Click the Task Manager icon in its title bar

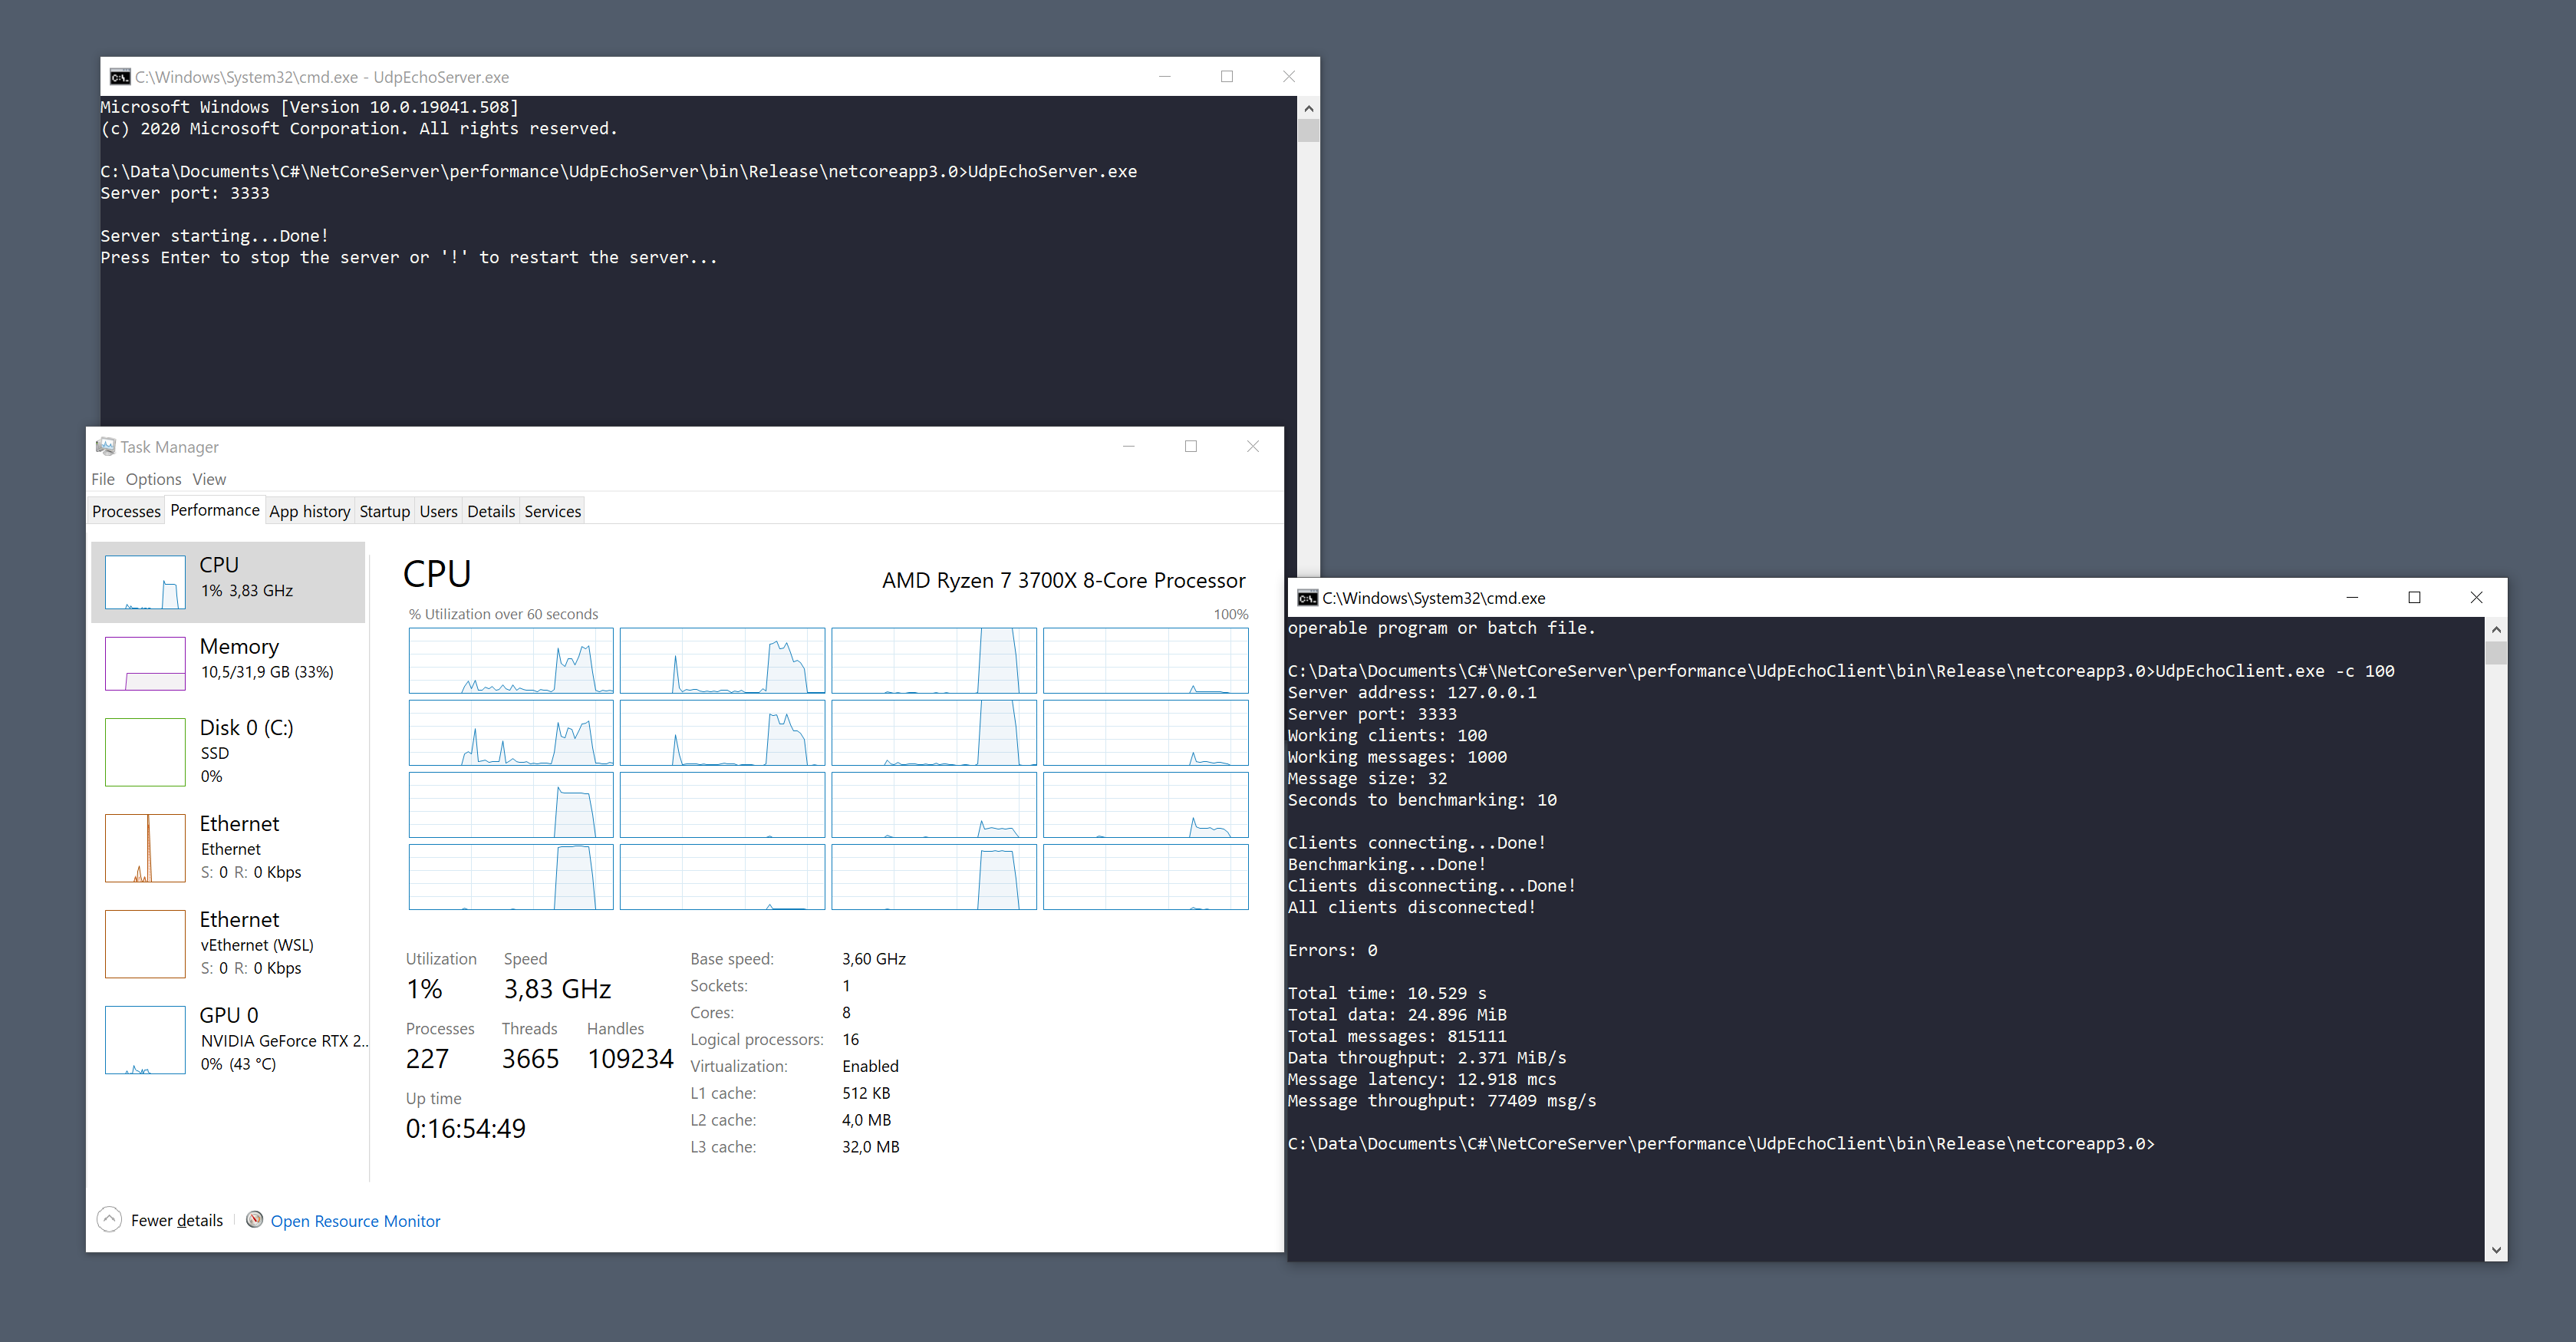tap(104, 446)
